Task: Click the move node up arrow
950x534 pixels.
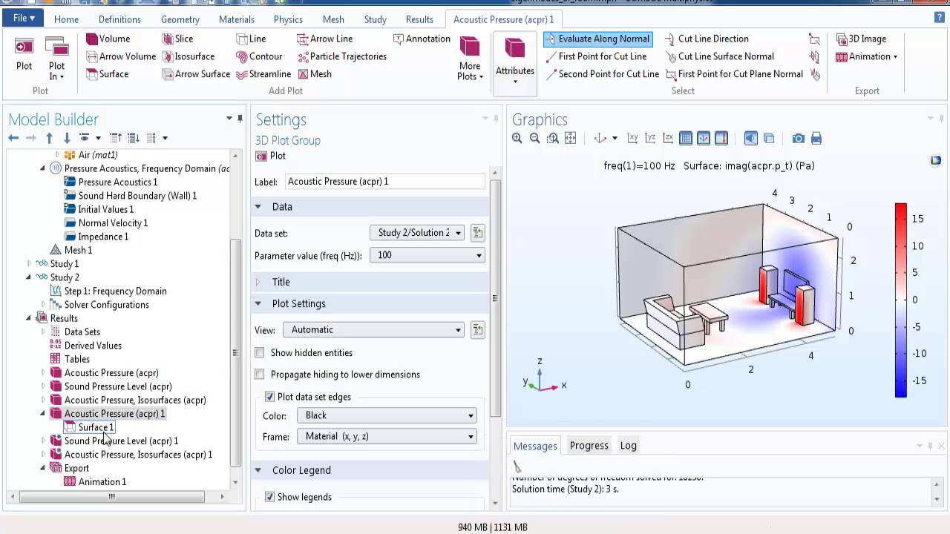Action: click(49, 138)
